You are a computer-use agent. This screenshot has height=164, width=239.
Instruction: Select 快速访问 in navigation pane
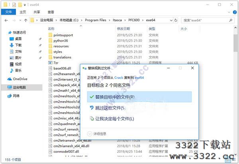19,32
